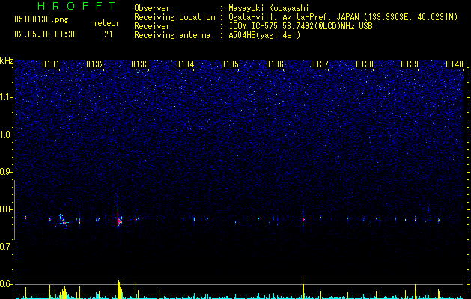The height and width of the screenshot is (299, 471).
Task: Click the meteor count 21
Action: click(109, 34)
